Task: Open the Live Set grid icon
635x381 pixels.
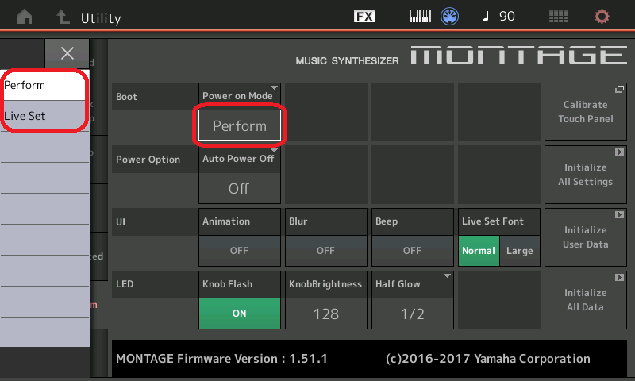Action: [x=558, y=17]
